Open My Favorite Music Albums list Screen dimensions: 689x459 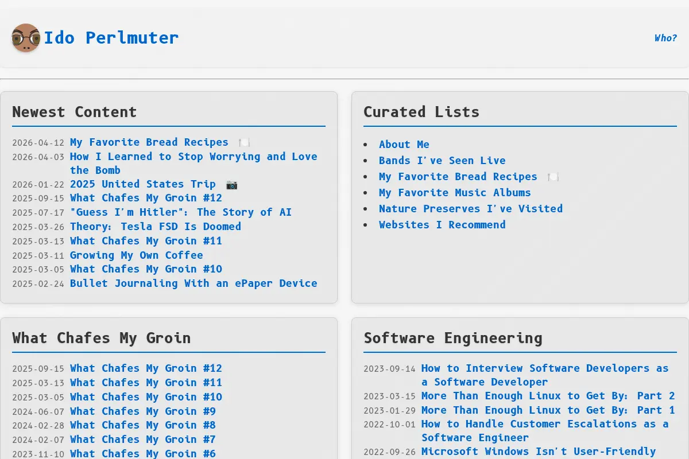[x=455, y=193]
